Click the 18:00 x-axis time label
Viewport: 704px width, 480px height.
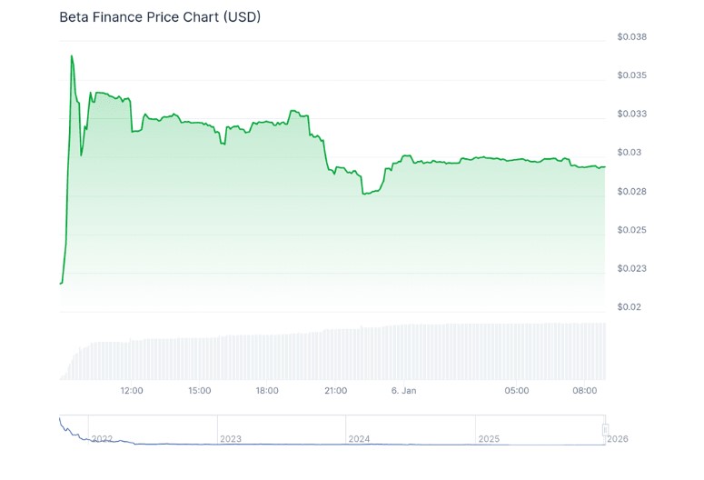click(x=267, y=391)
